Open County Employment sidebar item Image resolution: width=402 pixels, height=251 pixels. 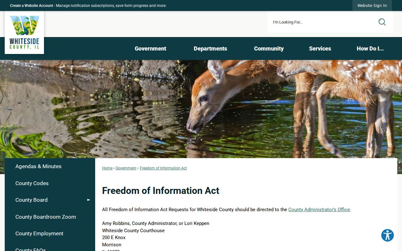coord(50,233)
